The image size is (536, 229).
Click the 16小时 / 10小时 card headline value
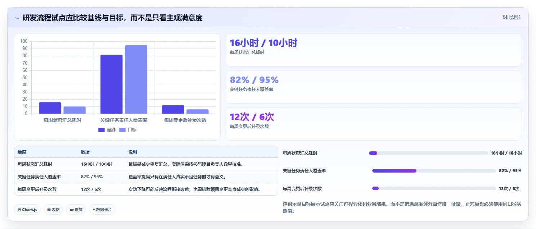(264, 43)
